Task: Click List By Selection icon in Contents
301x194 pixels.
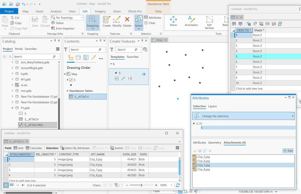Action: 86,57
